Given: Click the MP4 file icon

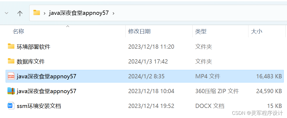Looking at the screenshot, I should pyautogui.click(x=11, y=76).
